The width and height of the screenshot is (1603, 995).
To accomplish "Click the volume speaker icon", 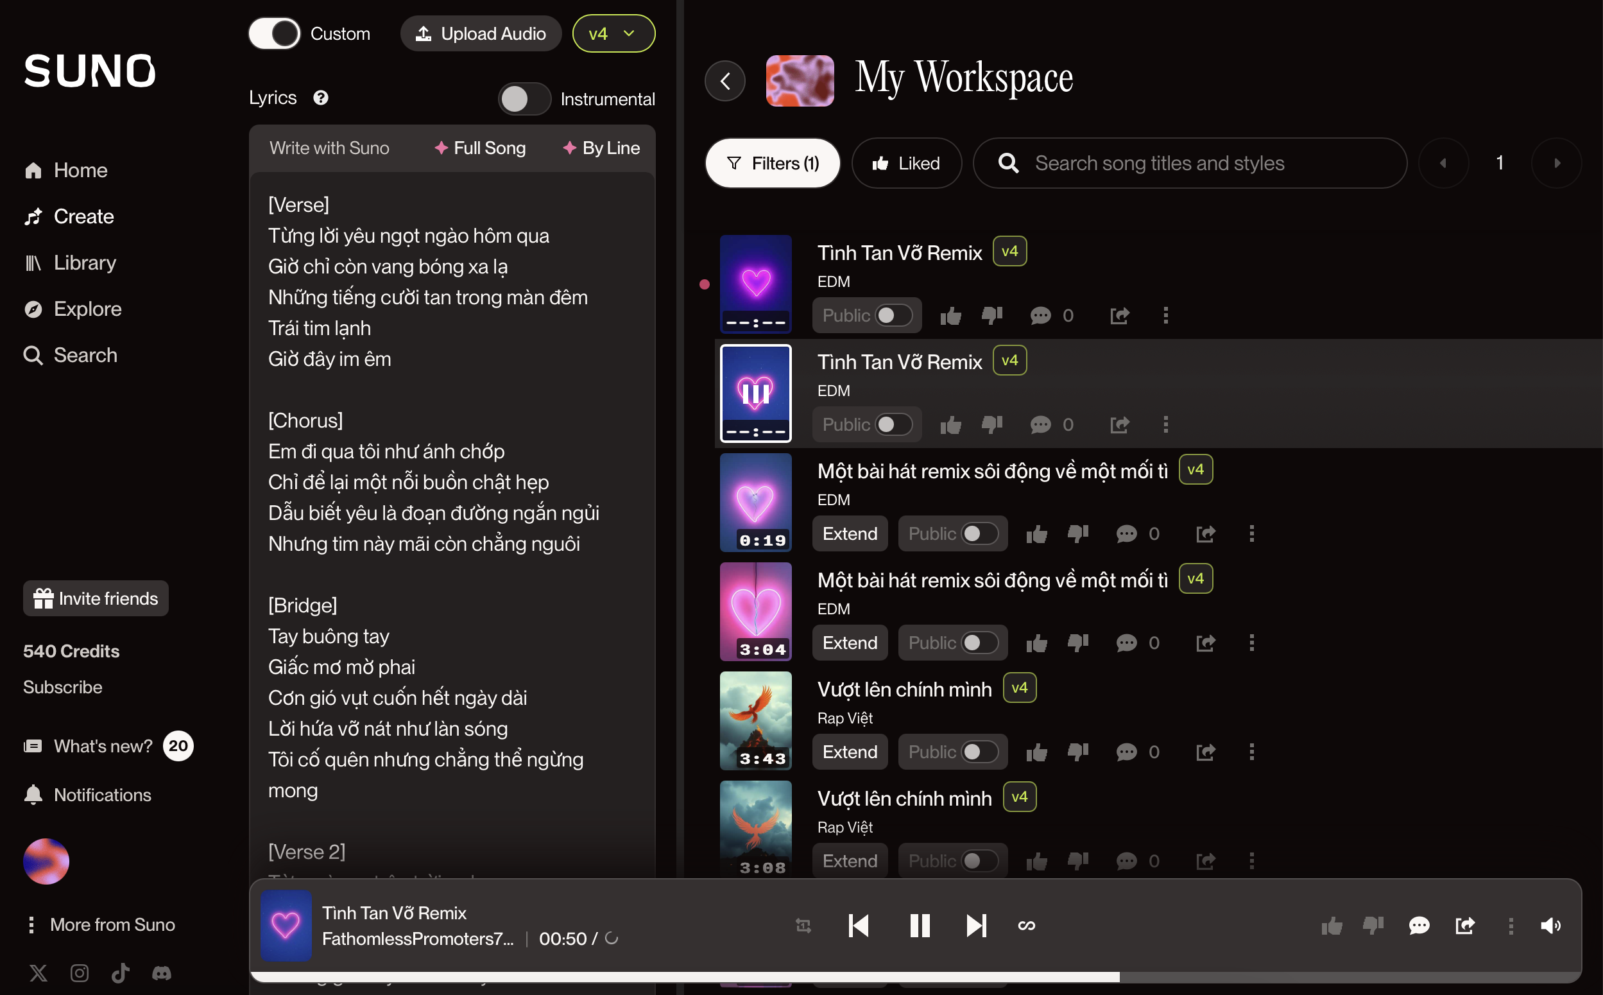I will (x=1550, y=926).
